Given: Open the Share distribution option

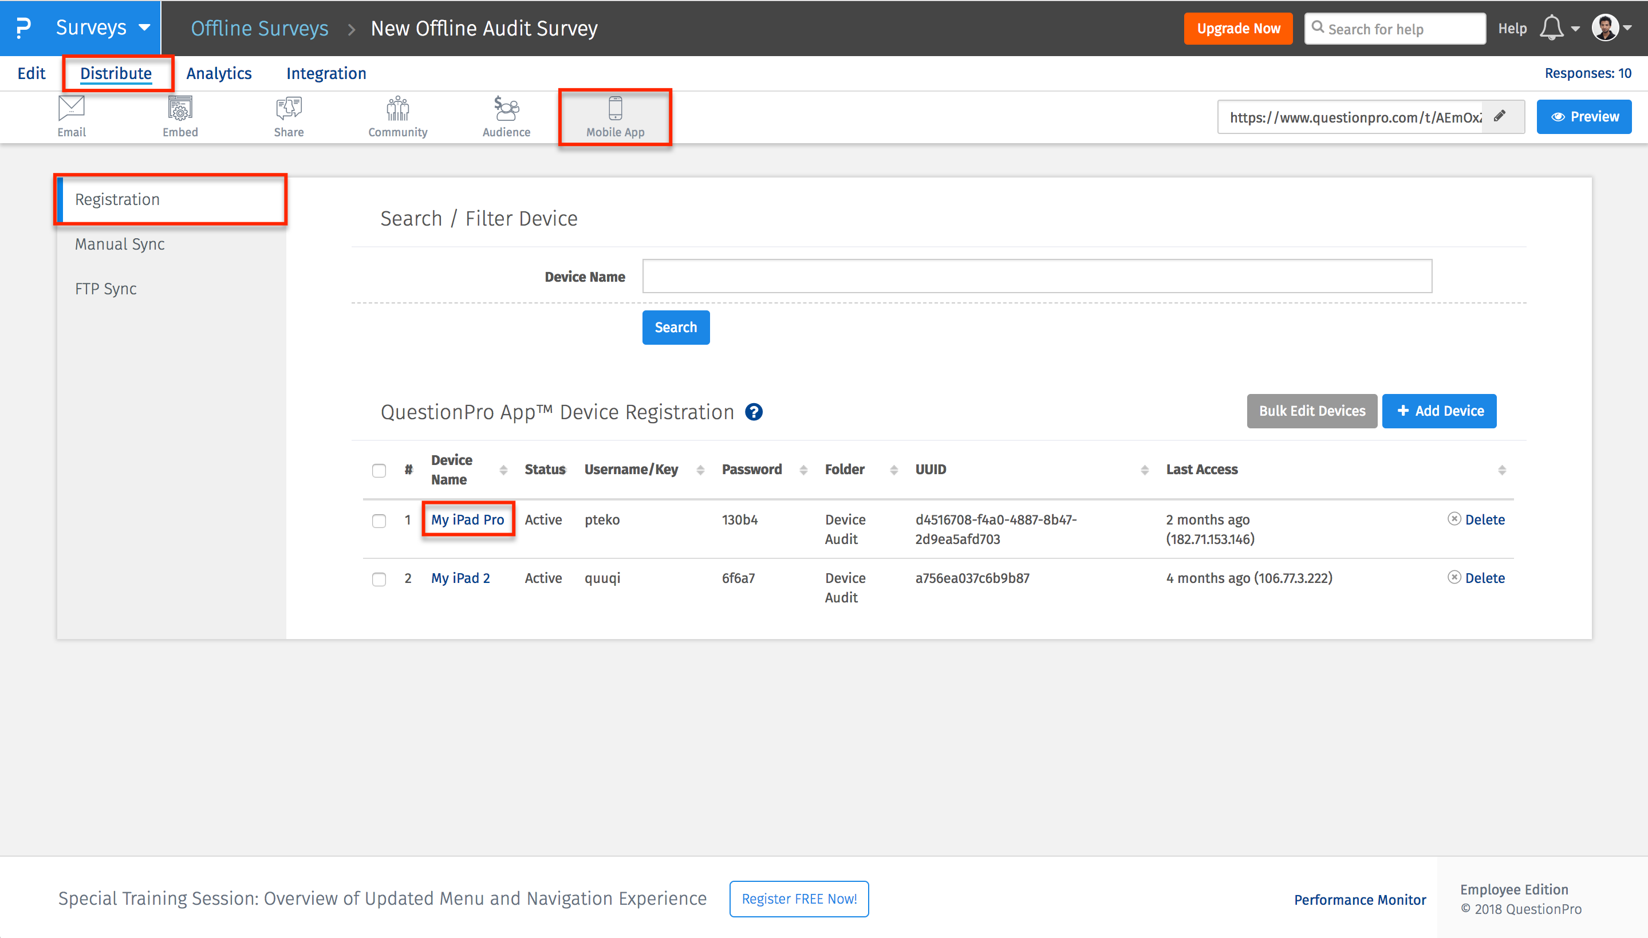Looking at the screenshot, I should click(289, 117).
